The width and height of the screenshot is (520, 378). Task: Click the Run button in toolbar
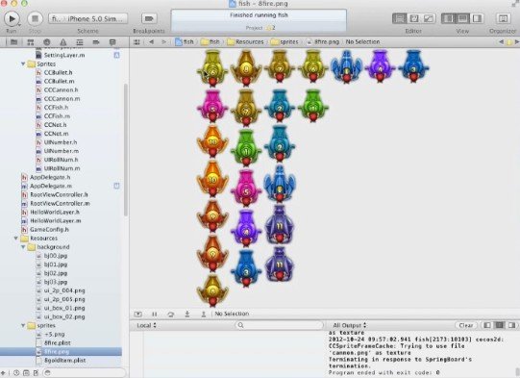point(12,18)
